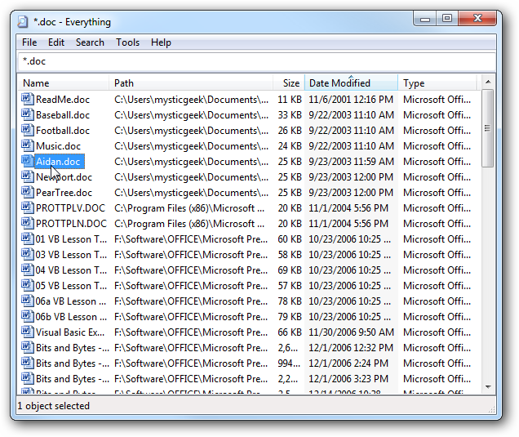The height and width of the screenshot is (437, 519).
Task: Click the 11/6/2001 12:16 PM date cell
Action: pos(351,100)
